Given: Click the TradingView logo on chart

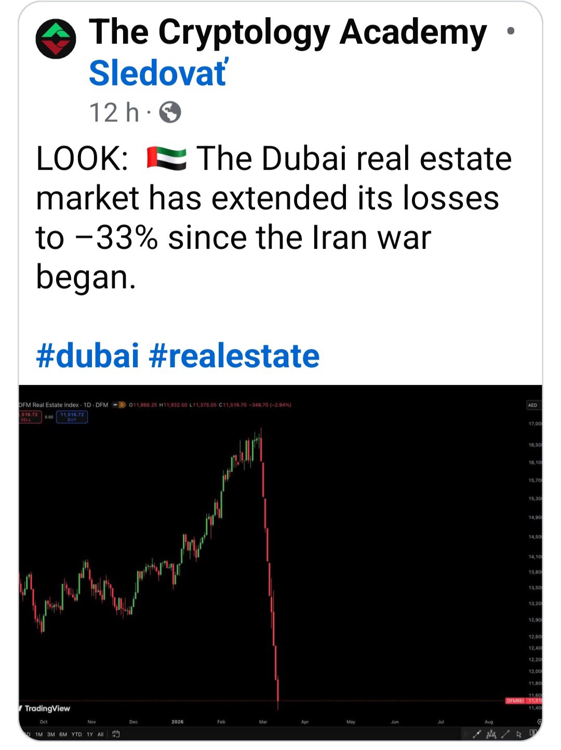Looking at the screenshot, I should pyautogui.click(x=46, y=708).
